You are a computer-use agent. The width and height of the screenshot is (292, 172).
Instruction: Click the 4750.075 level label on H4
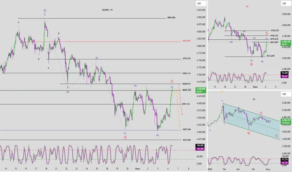coord(275,31)
